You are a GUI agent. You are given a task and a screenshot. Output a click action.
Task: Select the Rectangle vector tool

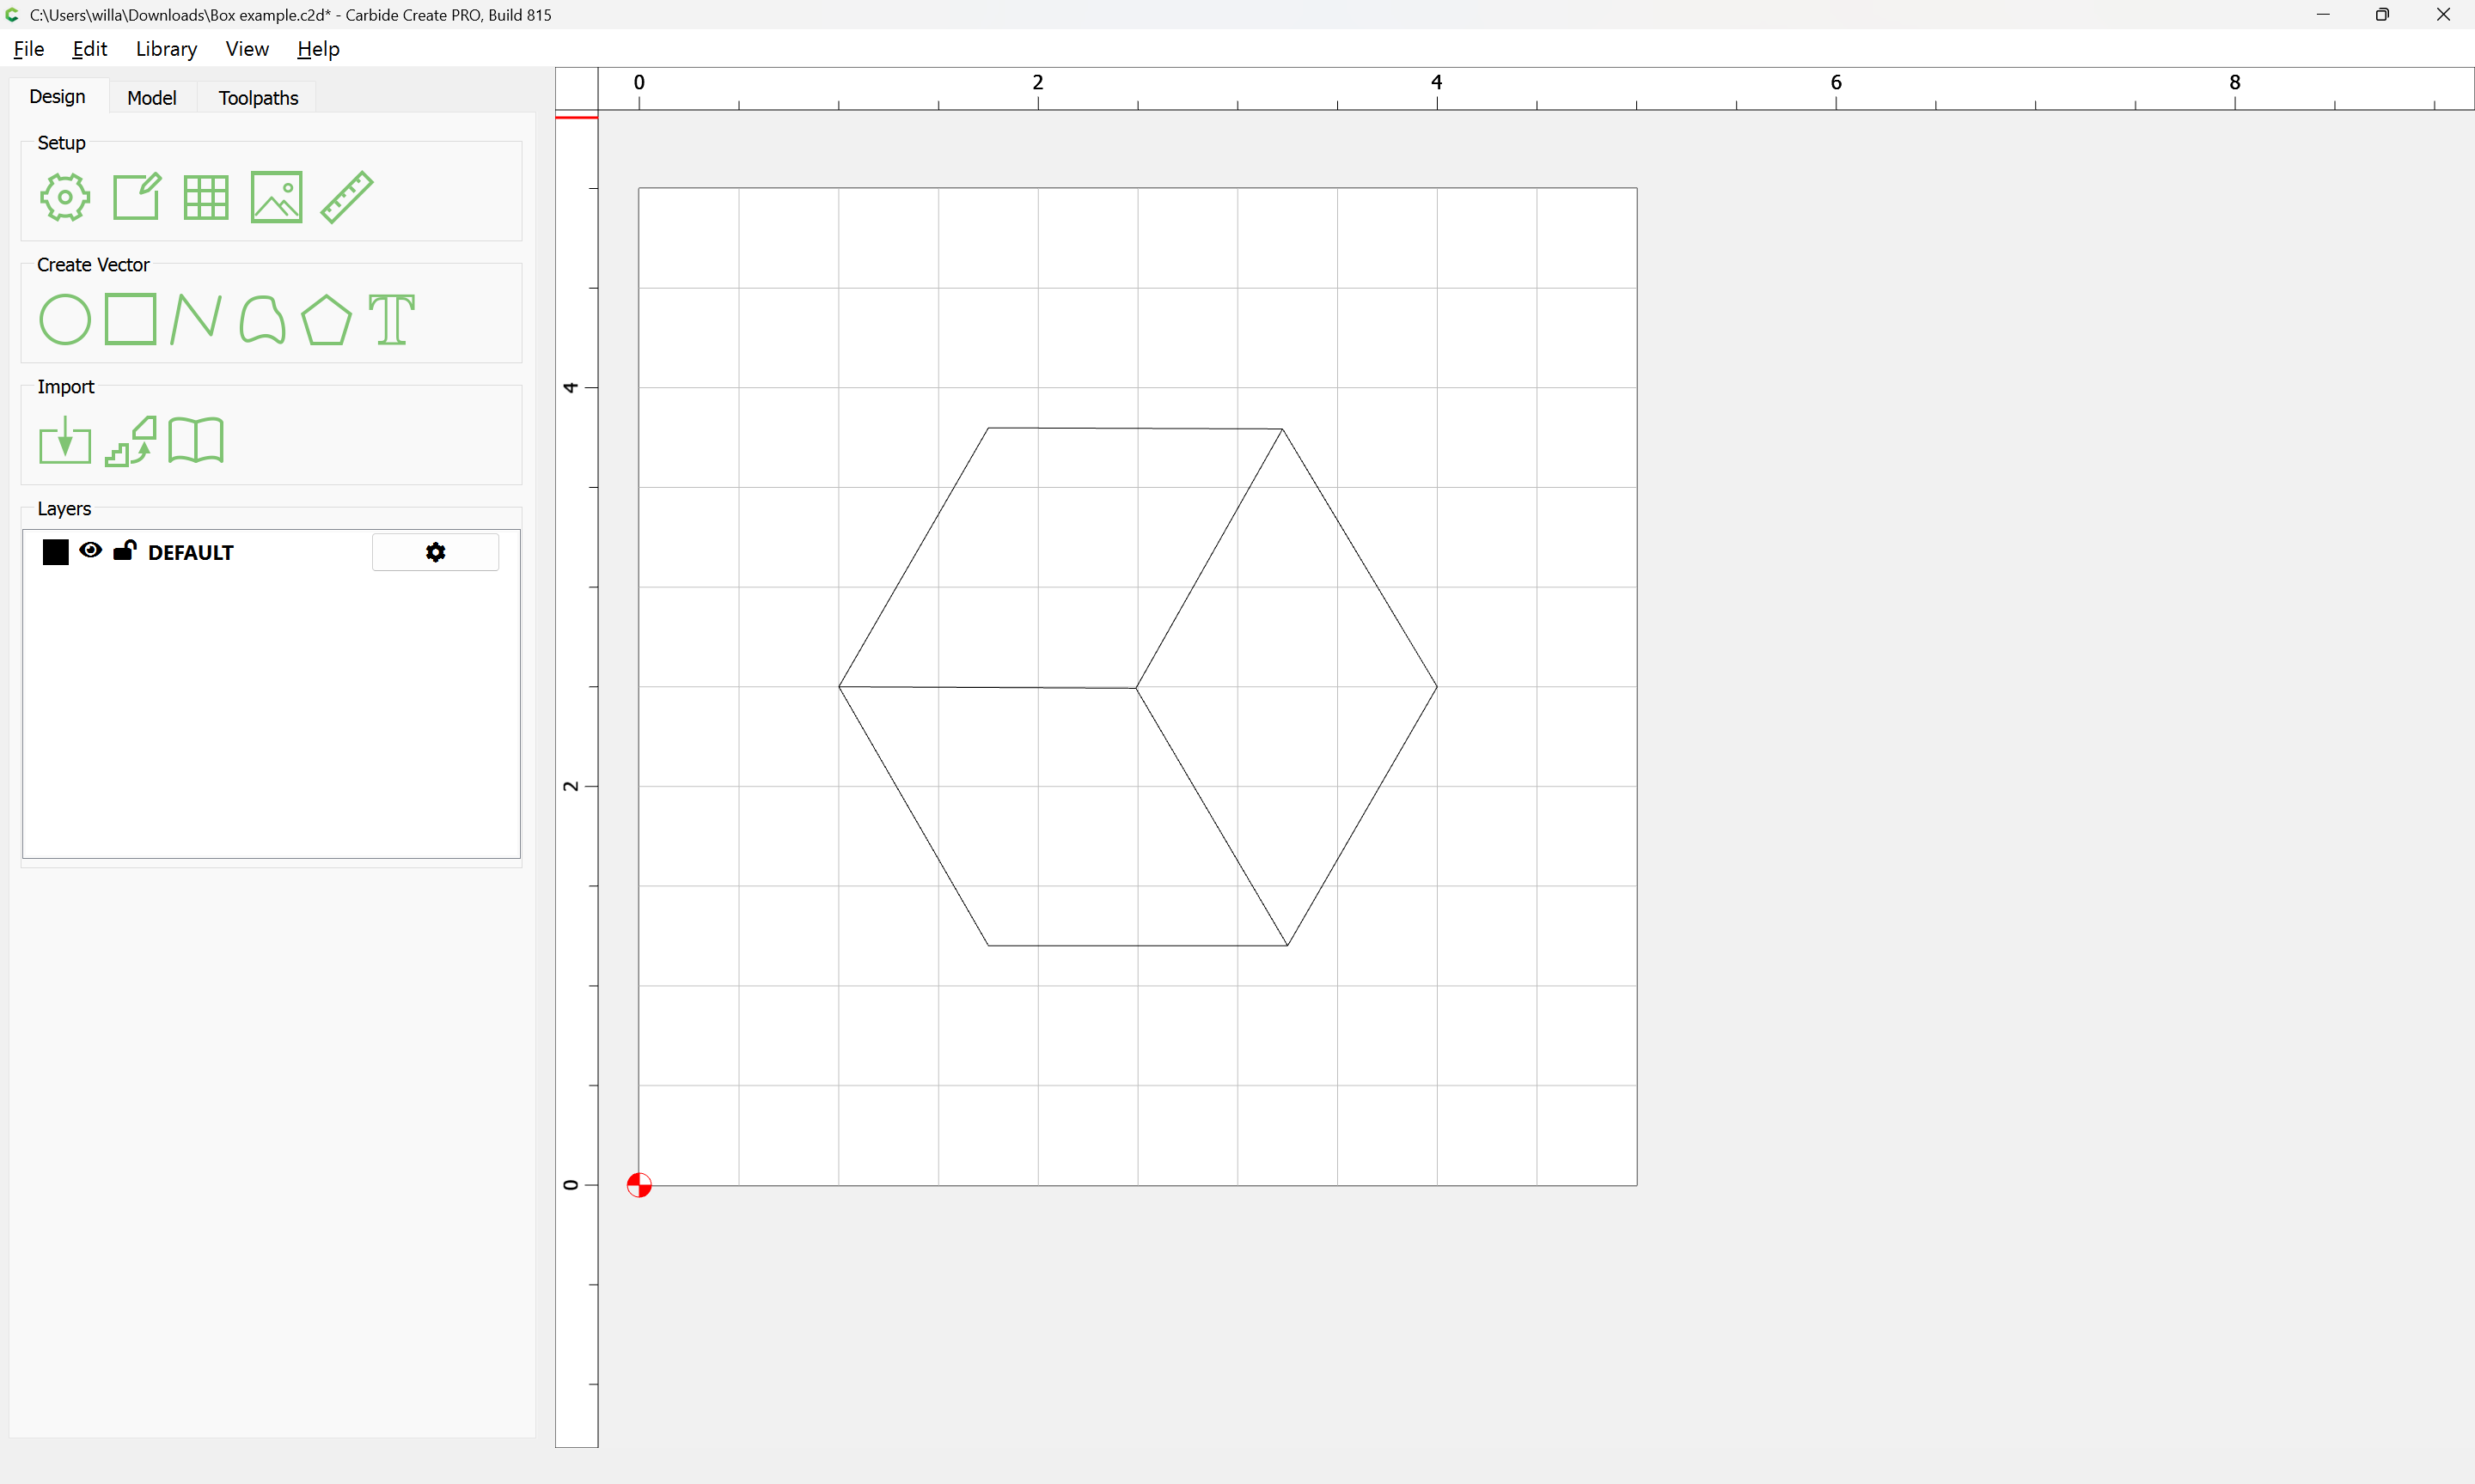coord(131,319)
